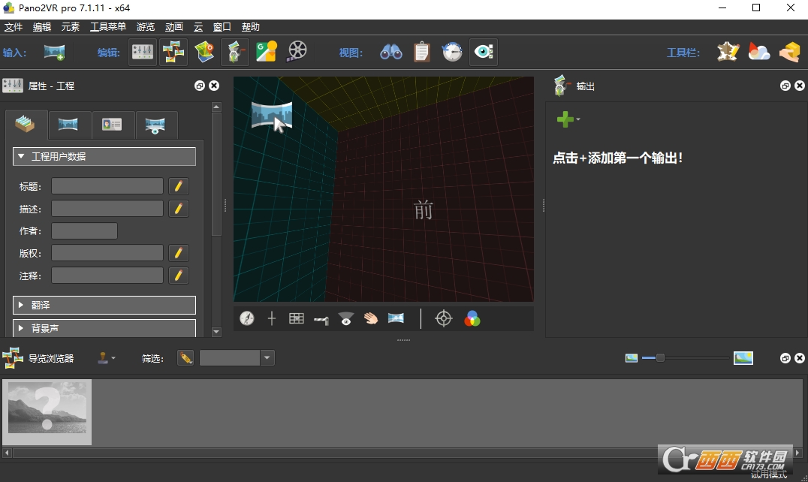Screen dimensions: 808x482
Task: Click the 作者 input field
Action: (x=85, y=230)
